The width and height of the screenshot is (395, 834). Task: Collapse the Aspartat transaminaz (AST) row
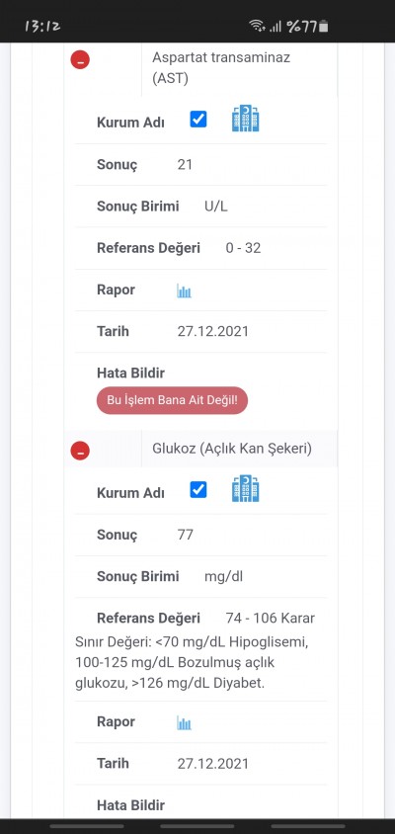click(x=80, y=59)
